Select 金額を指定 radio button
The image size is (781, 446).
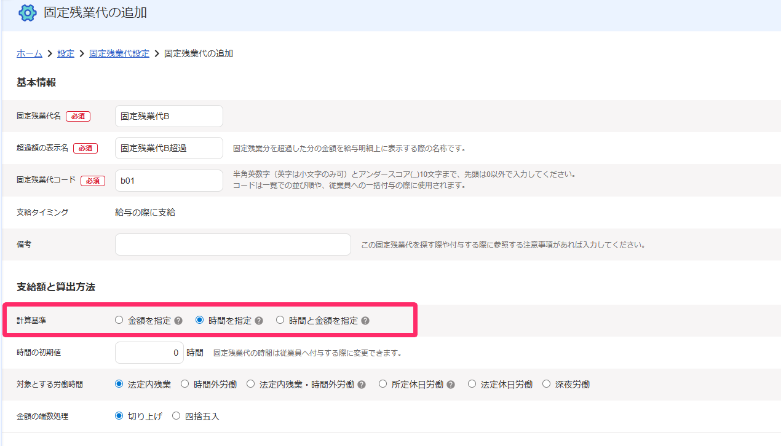(x=119, y=320)
